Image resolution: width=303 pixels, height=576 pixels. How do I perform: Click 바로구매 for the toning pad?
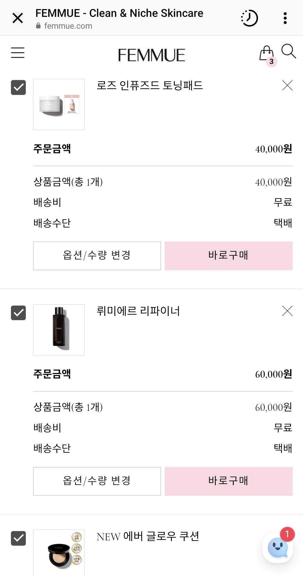(229, 256)
